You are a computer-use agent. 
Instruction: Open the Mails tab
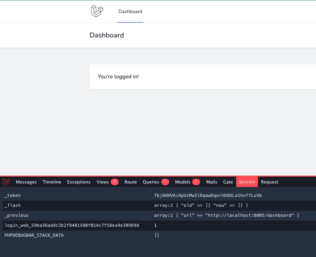pyautogui.click(x=211, y=182)
